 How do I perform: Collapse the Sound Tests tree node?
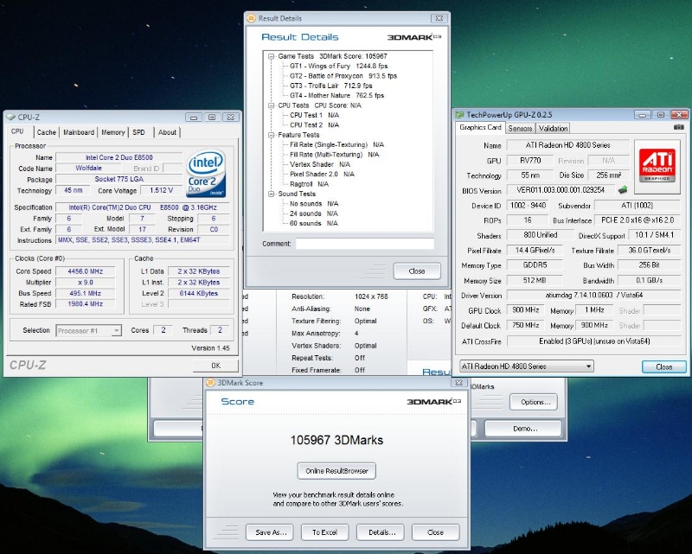point(271,194)
